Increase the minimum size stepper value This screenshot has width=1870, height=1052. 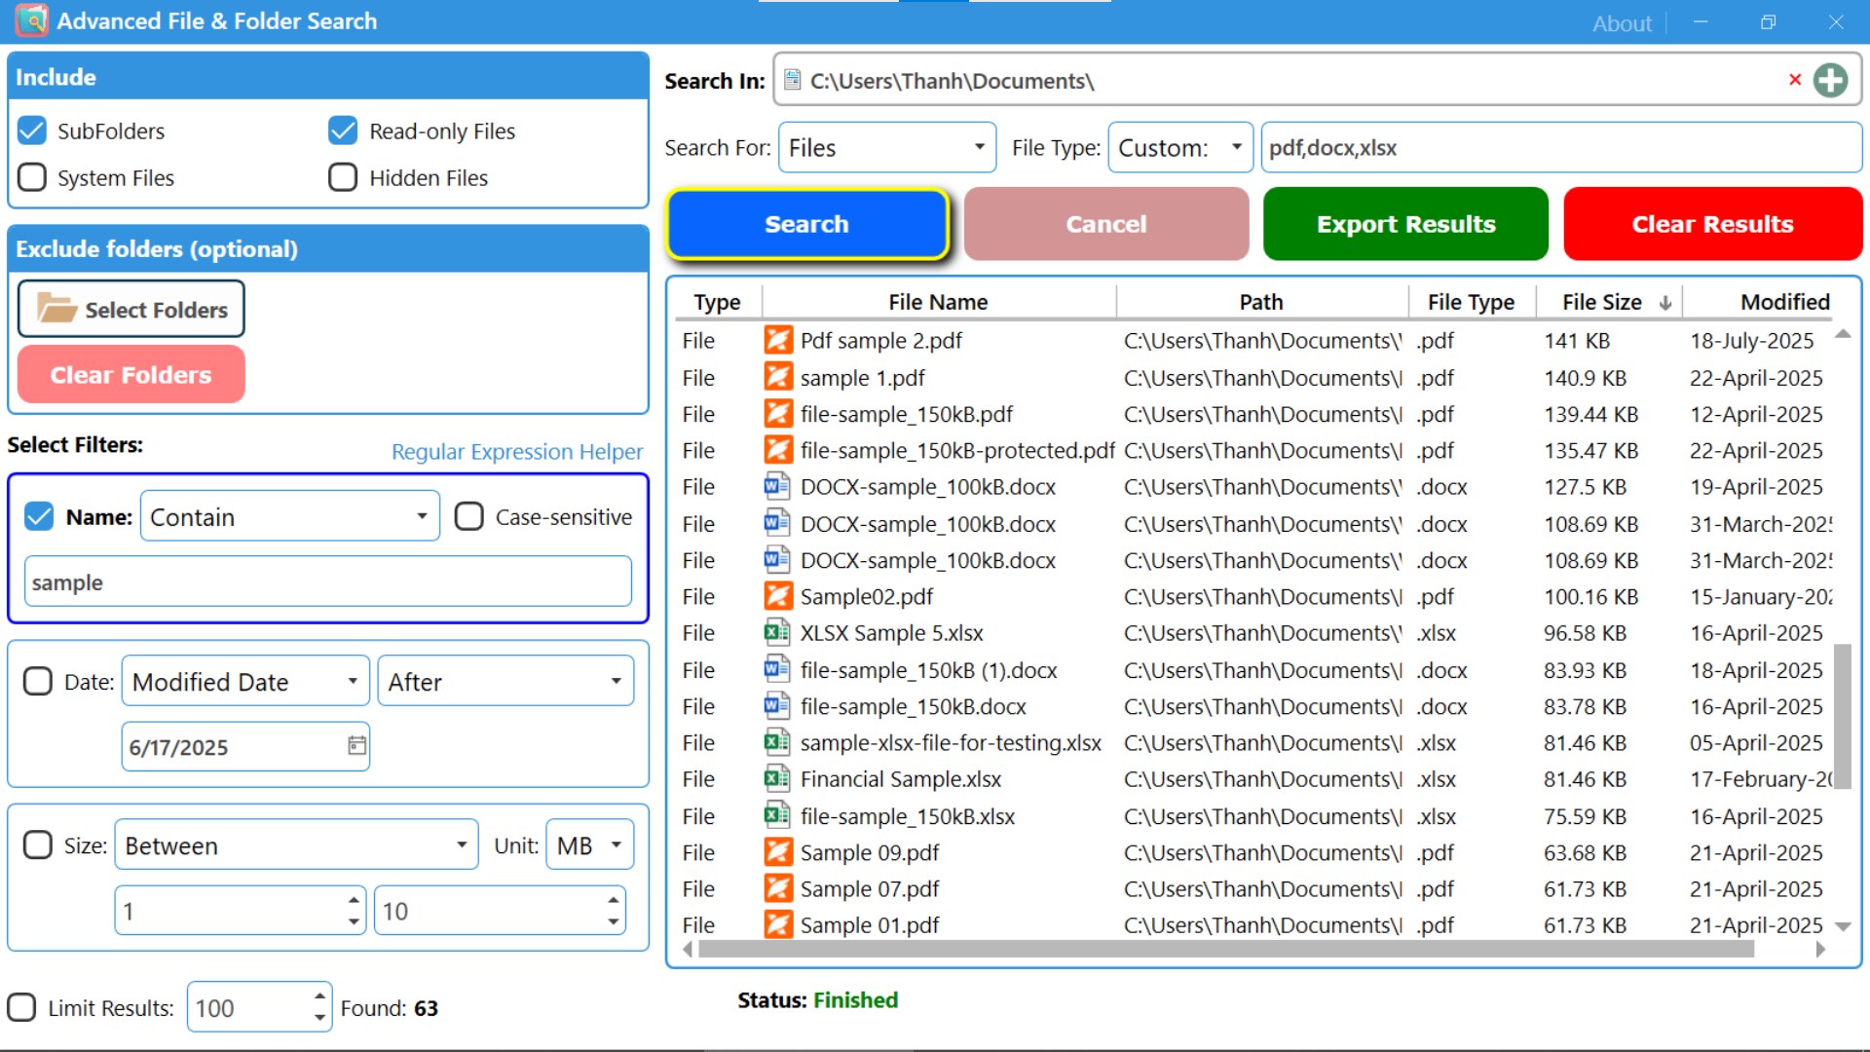(x=353, y=900)
